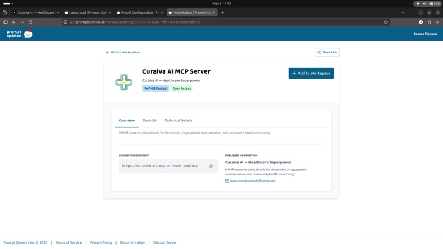443x249 pixels.
Task: Open Terms of Service link
Action: point(69,242)
